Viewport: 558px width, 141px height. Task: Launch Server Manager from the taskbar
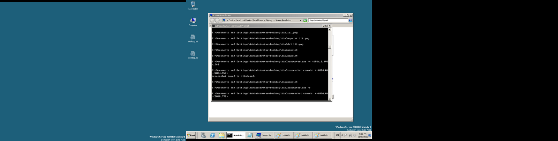tap(203, 135)
